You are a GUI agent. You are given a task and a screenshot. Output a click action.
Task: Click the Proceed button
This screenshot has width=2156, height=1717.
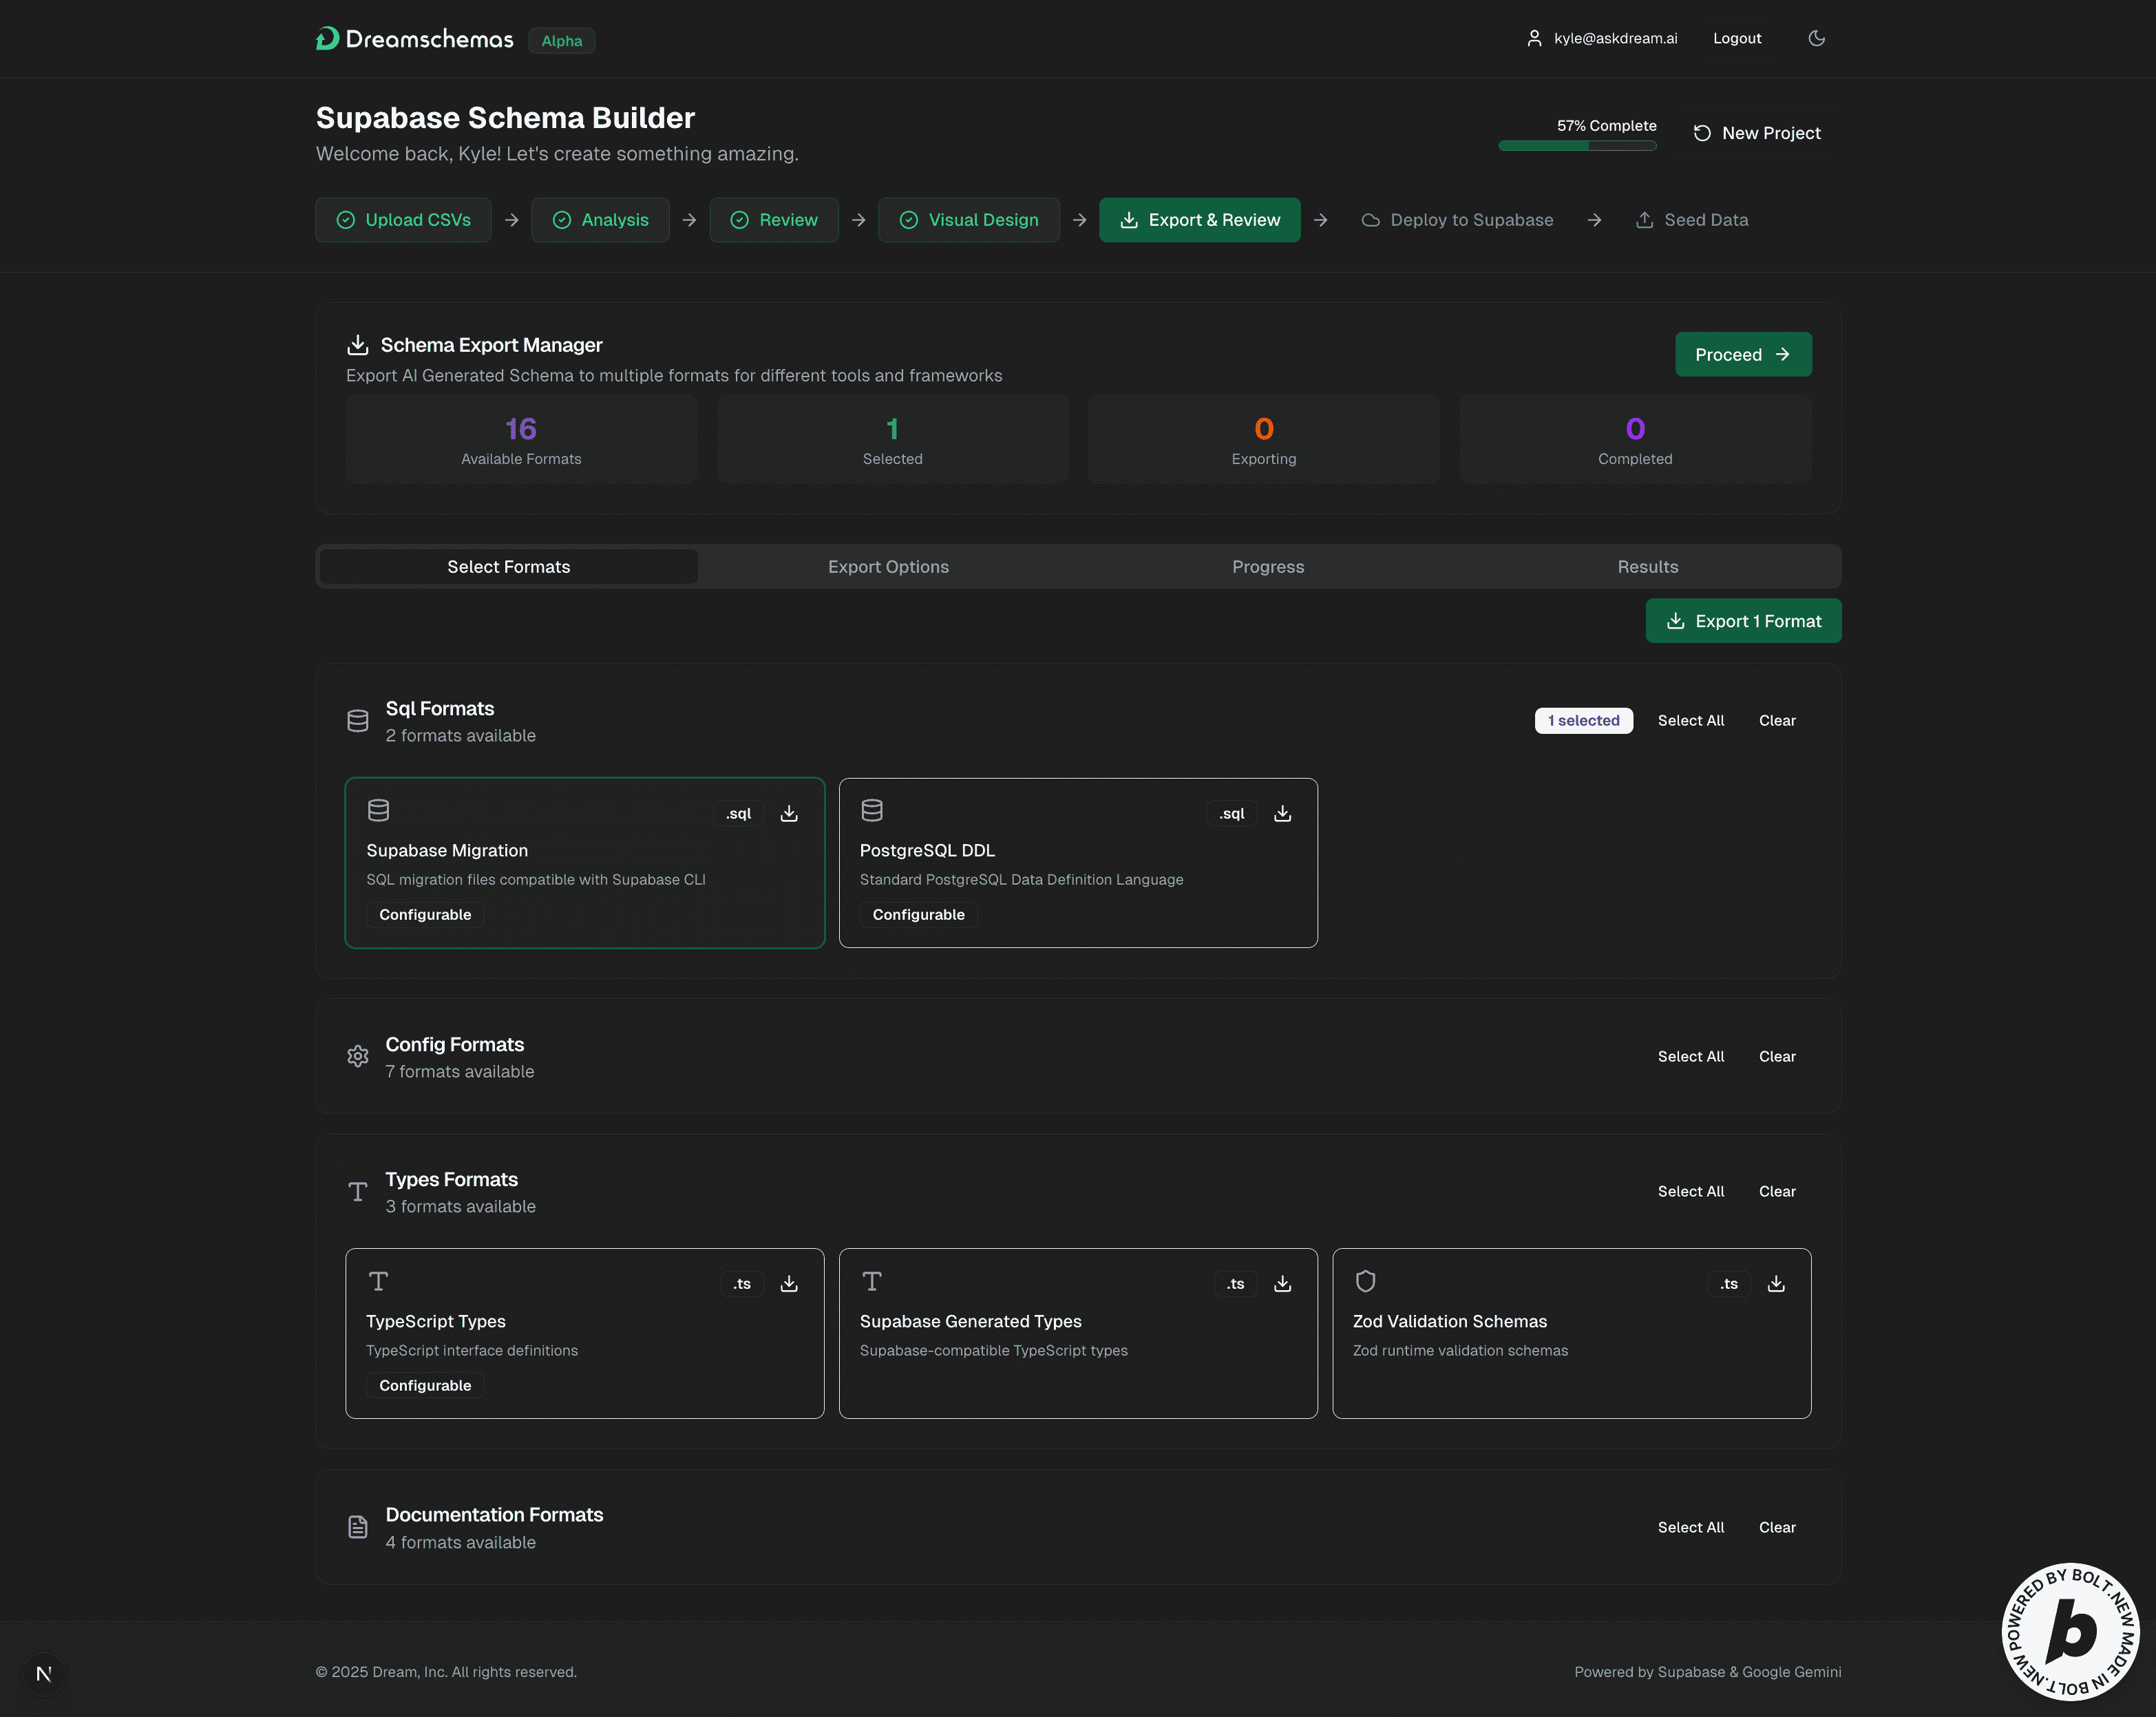click(x=1742, y=354)
